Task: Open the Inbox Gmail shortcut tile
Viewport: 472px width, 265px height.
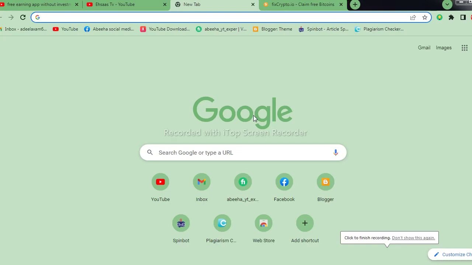Action: [202, 188]
